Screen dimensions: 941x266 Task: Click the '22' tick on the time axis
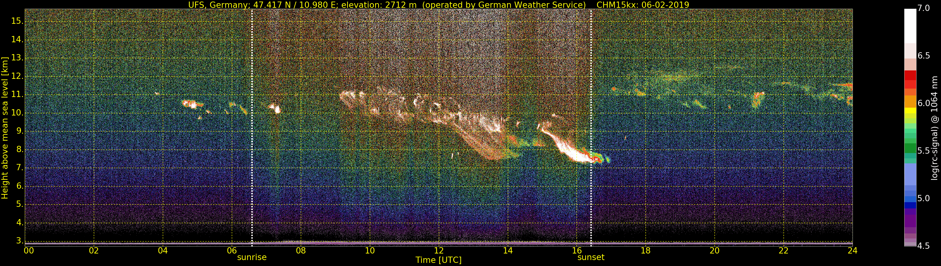784,251
